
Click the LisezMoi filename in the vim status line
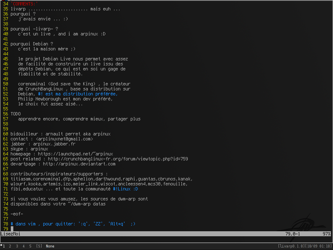pyautogui.click(x=11, y=234)
